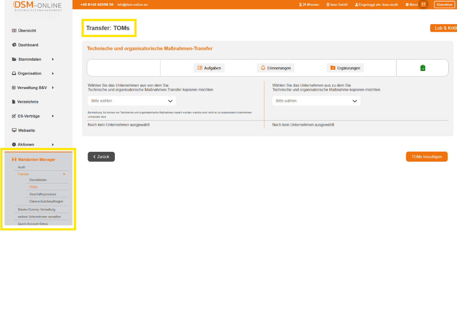This screenshot has width=457, height=322.
Task: Open the source company 'Bitte wählen' dropdown
Action: 132,101
